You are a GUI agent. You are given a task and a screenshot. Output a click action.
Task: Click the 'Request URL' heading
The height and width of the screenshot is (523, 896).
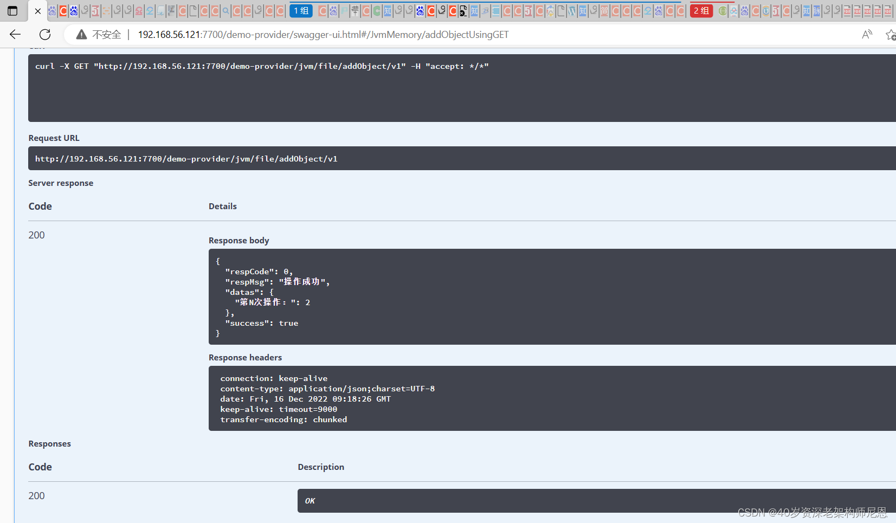point(54,138)
